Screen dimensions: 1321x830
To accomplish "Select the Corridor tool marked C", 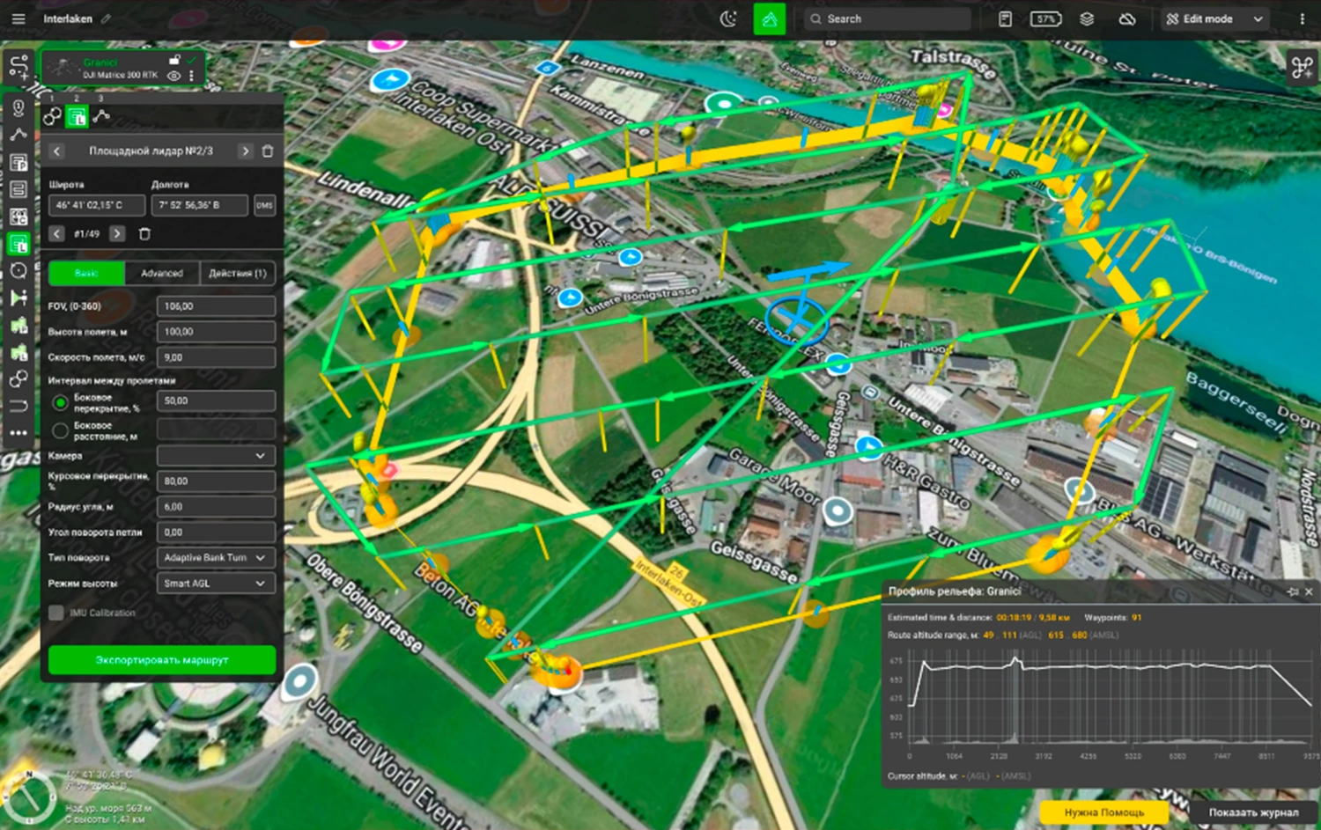I will point(18,217).
